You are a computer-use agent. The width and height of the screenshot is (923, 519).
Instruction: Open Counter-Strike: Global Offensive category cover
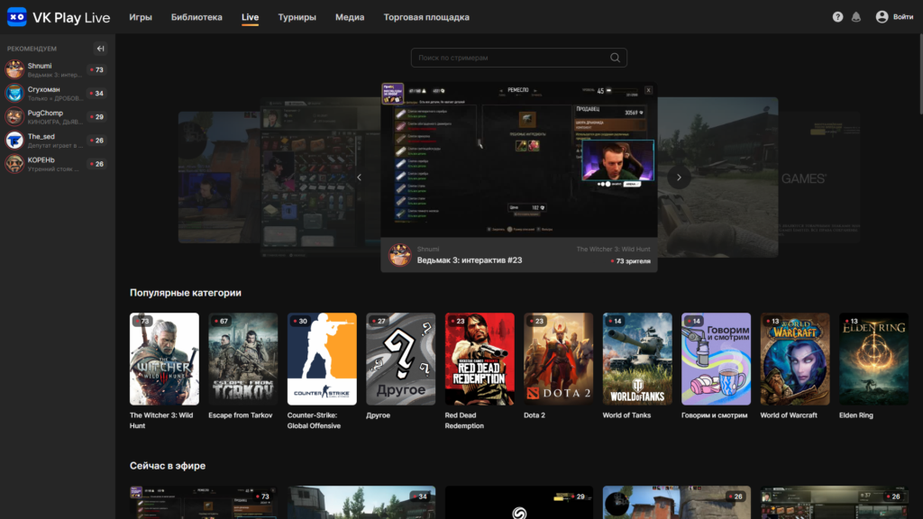click(322, 359)
